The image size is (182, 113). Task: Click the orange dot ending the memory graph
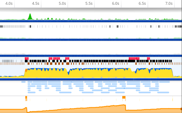point(181,109)
